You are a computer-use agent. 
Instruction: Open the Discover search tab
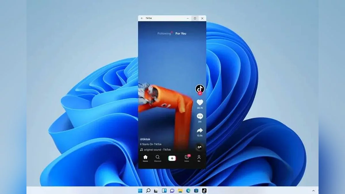click(x=158, y=158)
